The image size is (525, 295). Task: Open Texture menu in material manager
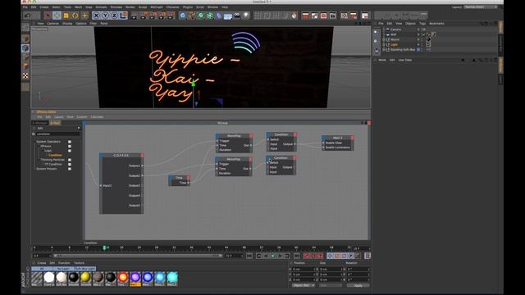(x=79, y=263)
